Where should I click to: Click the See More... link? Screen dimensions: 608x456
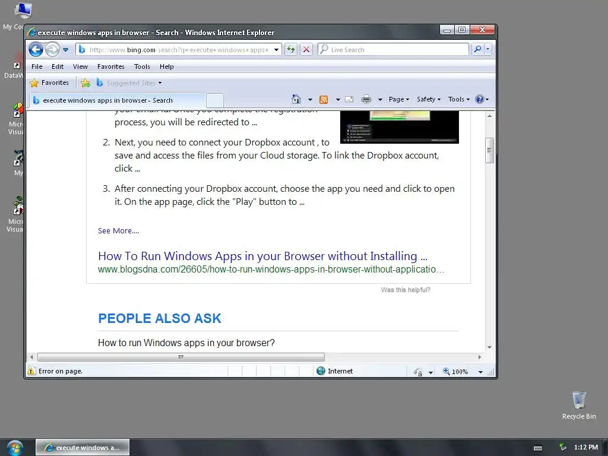[118, 231]
